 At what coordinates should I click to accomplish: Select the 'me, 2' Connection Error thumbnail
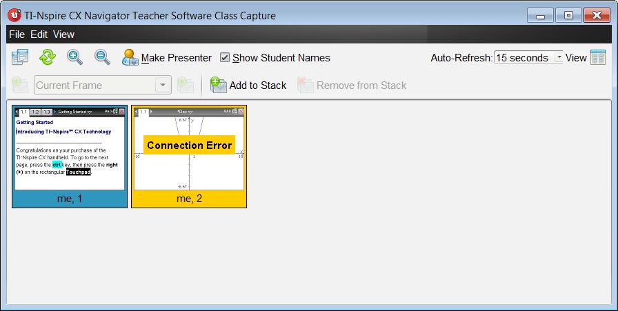pos(189,157)
